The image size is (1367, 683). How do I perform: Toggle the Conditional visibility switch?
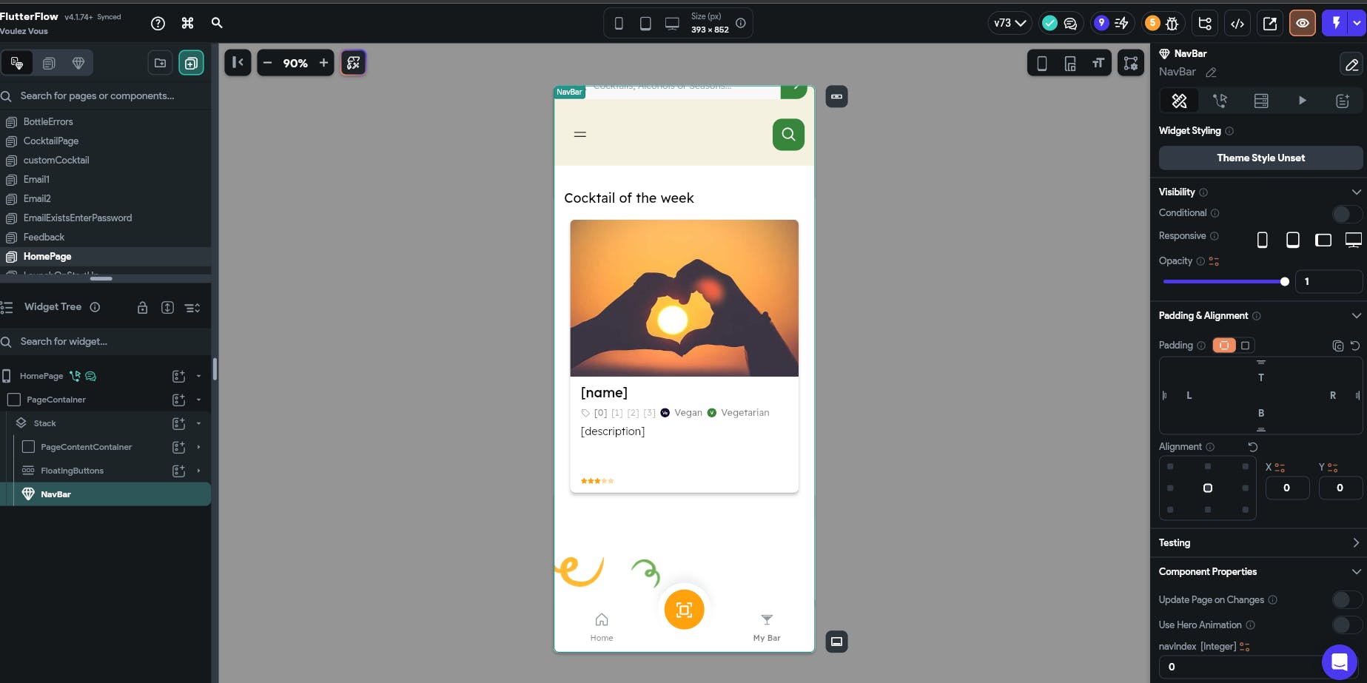[1346, 214]
